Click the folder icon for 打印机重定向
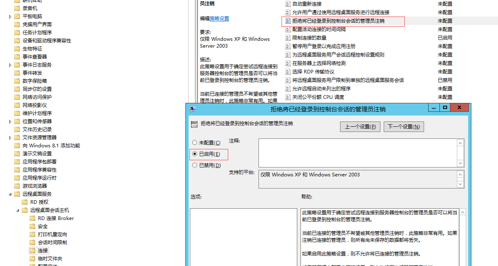 click(32, 235)
